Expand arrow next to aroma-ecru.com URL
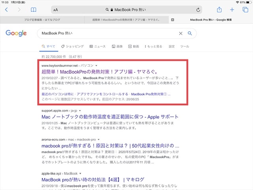 (x=98, y=140)
